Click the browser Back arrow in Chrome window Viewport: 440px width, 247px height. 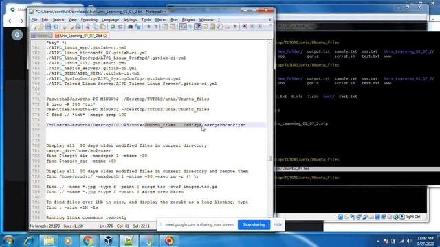point(11,21)
